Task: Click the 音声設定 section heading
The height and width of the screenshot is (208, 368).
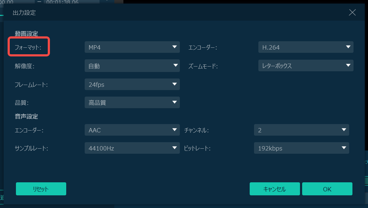Action: (26, 116)
